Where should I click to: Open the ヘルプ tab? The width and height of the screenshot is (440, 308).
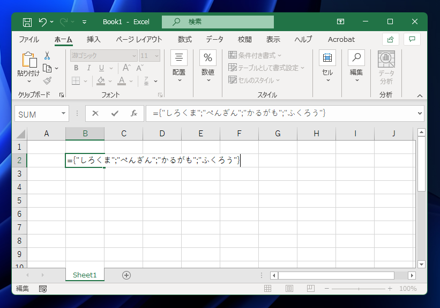[303, 39]
